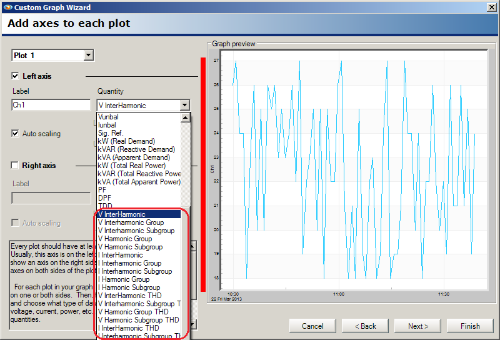Click the Cancel button

[x=312, y=326]
